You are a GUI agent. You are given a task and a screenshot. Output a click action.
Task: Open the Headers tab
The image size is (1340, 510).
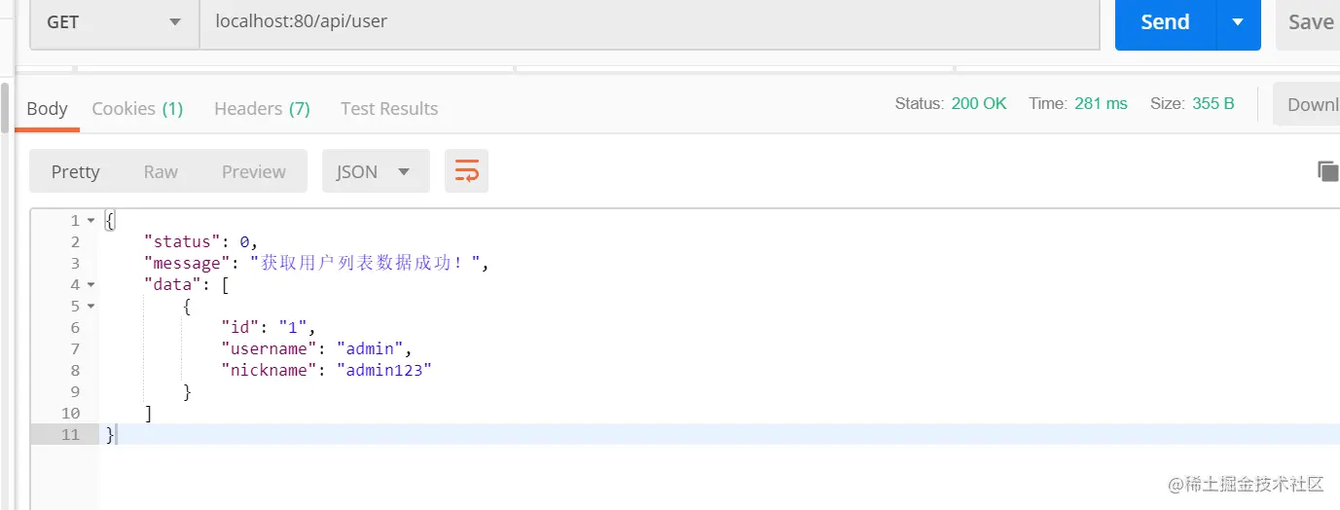pos(262,108)
